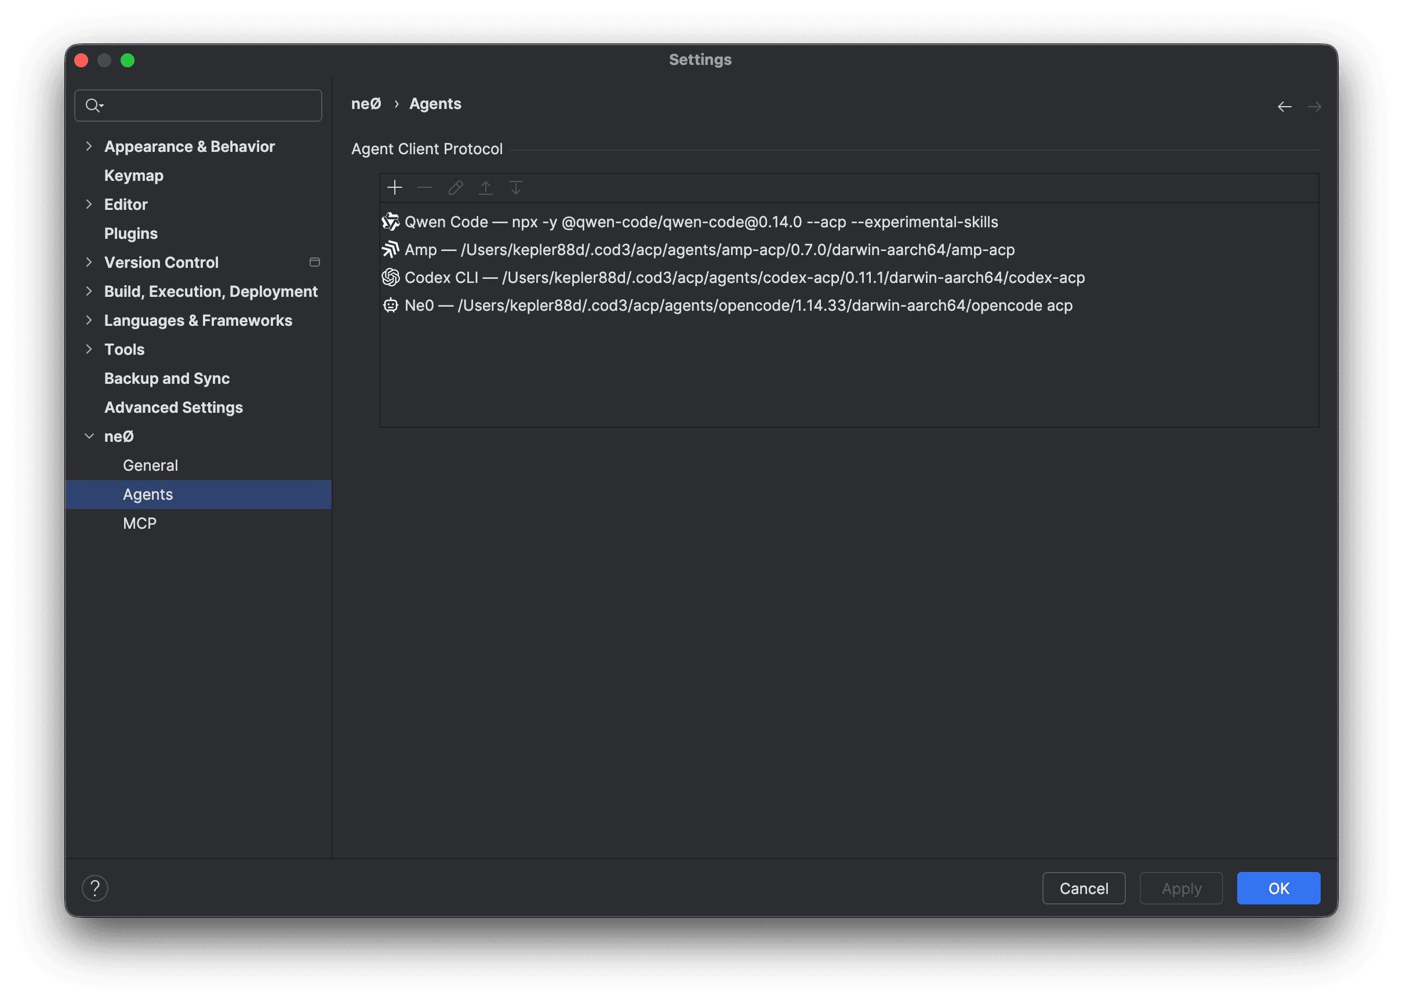Click the Codex CLI agent icon
This screenshot has width=1403, height=1003.
tap(390, 277)
